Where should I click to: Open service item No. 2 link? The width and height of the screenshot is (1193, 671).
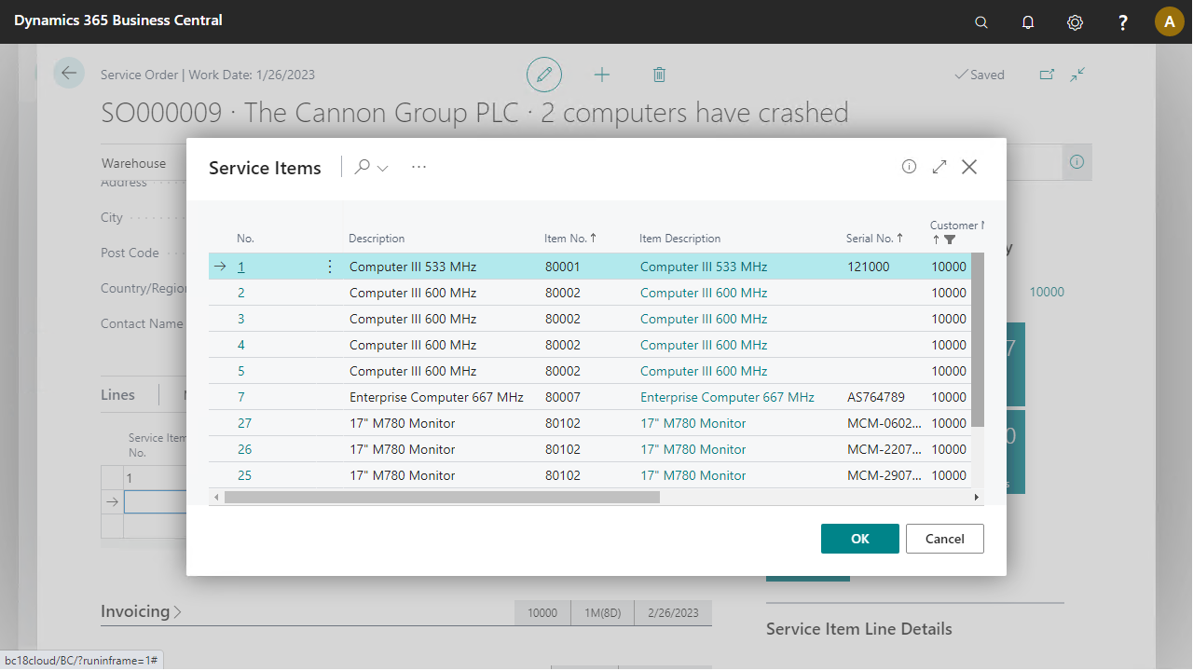[241, 293]
